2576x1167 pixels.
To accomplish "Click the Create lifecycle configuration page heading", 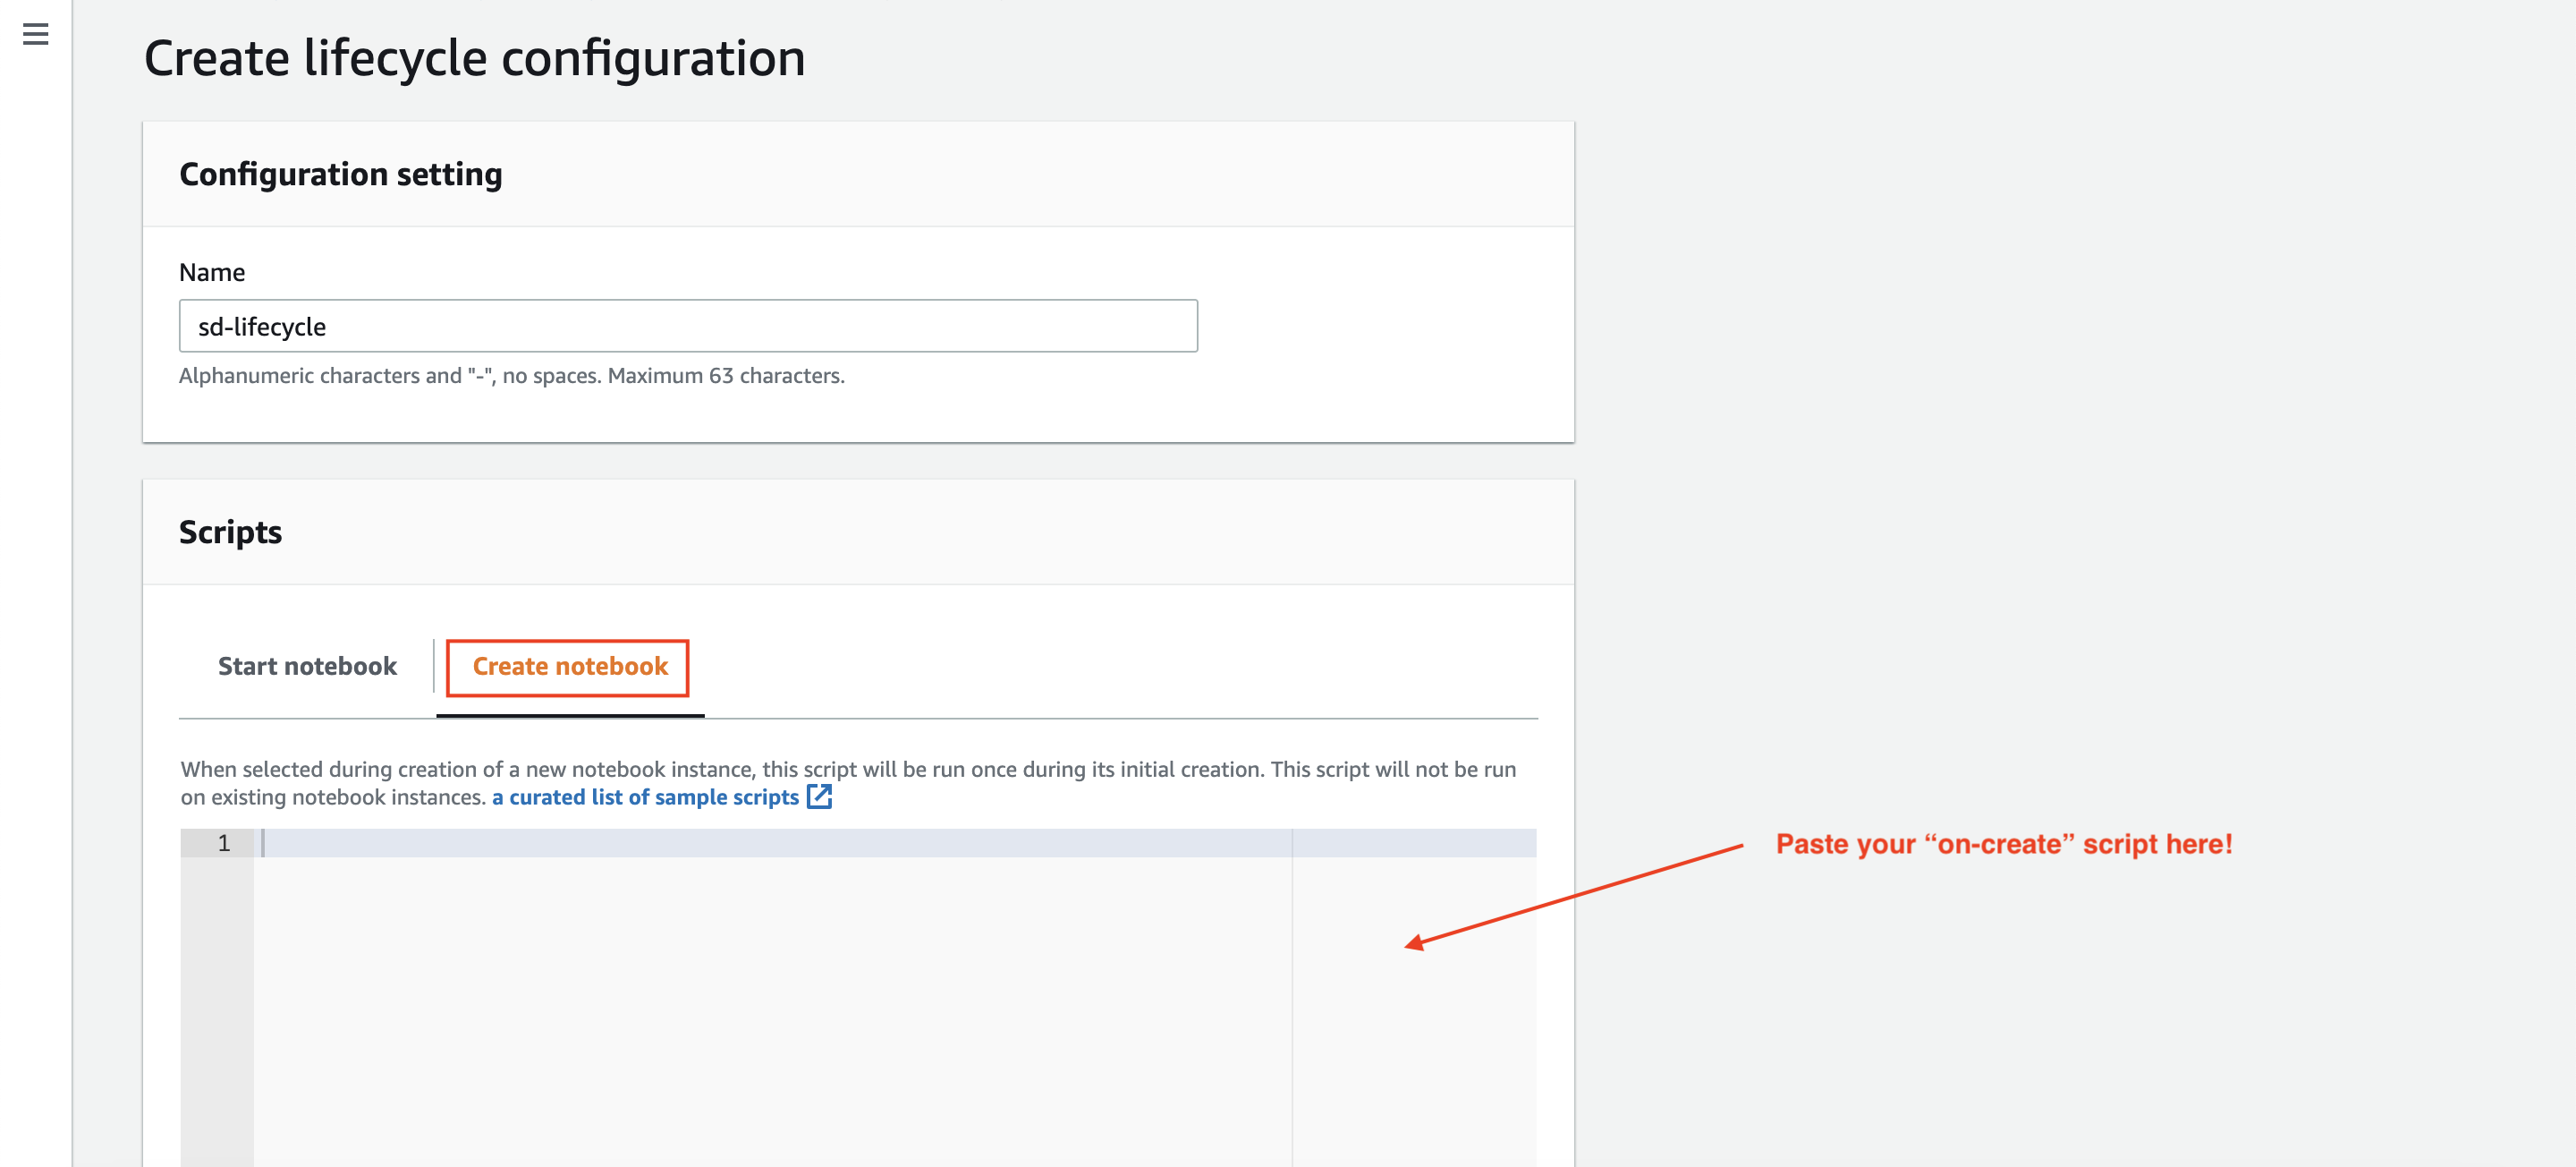I will pyautogui.click(x=474, y=58).
